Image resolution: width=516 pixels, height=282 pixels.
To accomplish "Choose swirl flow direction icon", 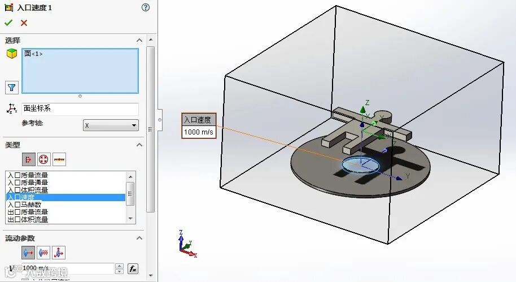I will pyautogui.click(x=43, y=253).
